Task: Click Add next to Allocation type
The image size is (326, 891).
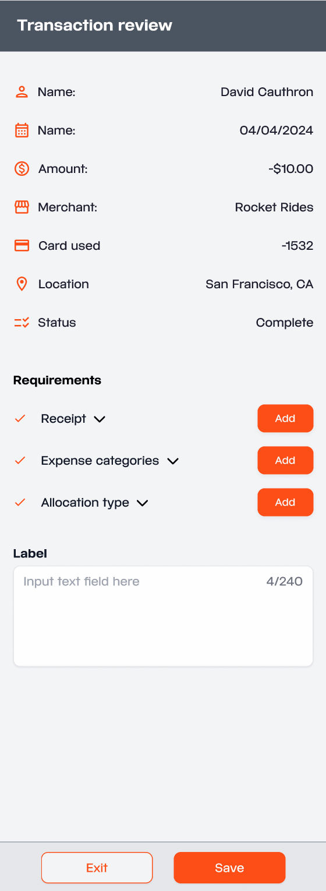Action: (285, 503)
